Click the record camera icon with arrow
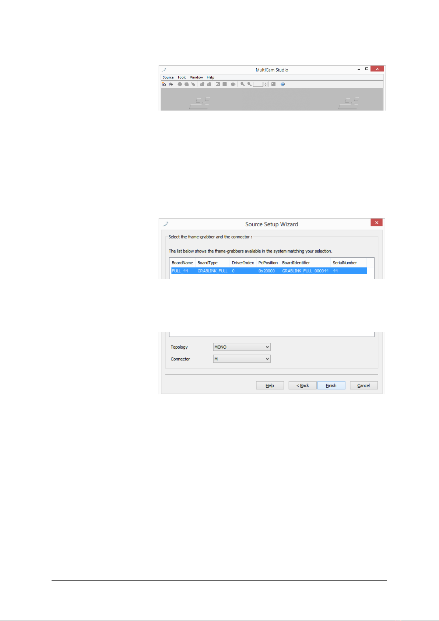This screenshot has width=439, height=621. click(233, 84)
